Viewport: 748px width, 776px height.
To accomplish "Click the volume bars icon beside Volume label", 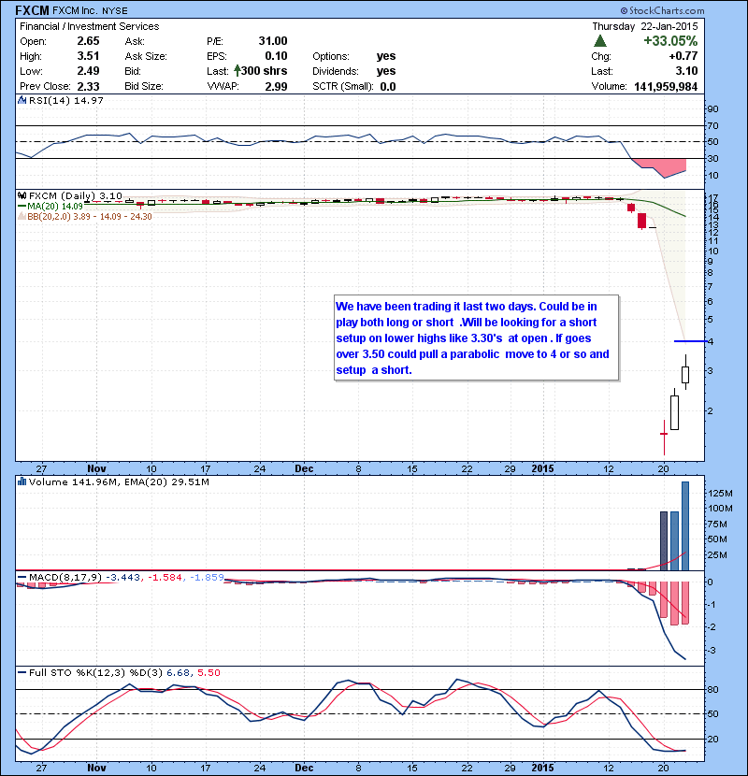I will [22, 481].
